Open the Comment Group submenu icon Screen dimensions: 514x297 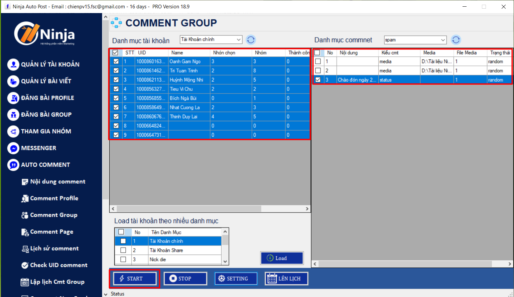(25, 215)
